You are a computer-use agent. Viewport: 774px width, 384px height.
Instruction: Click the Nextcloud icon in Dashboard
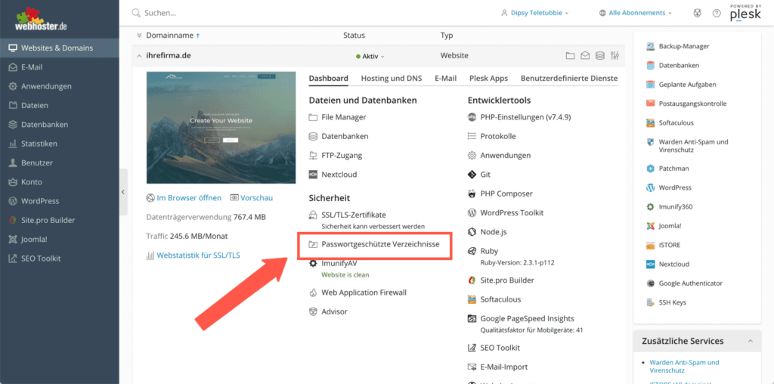coord(314,175)
